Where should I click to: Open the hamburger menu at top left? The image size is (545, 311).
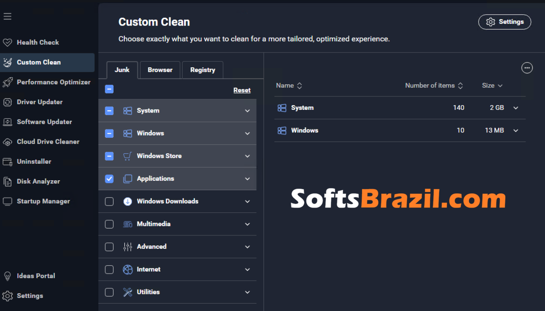tap(7, 16)
